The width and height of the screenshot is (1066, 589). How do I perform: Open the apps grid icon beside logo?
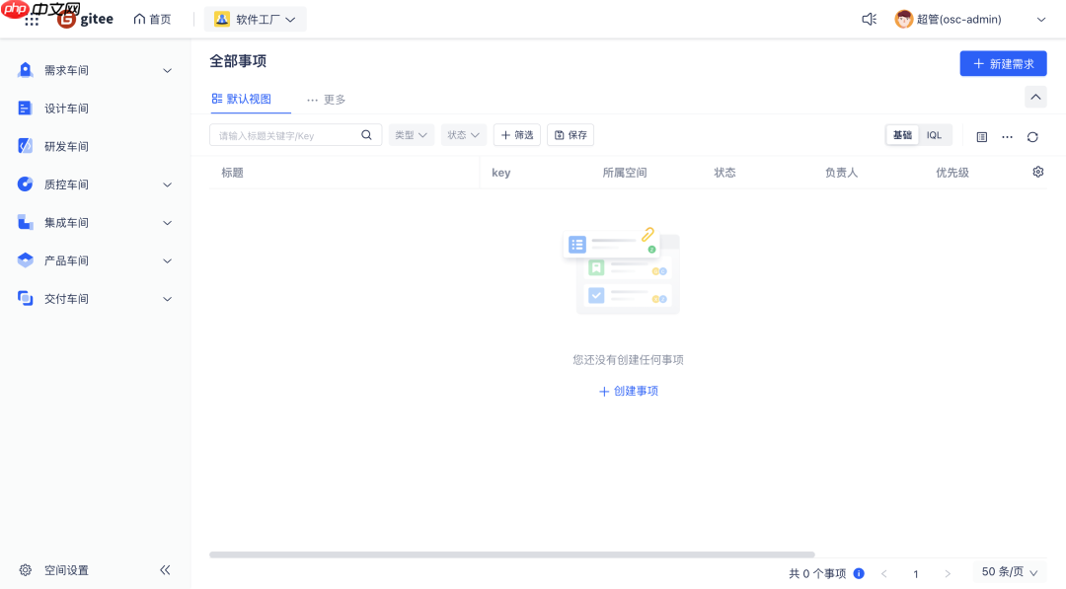pos(32,18)
